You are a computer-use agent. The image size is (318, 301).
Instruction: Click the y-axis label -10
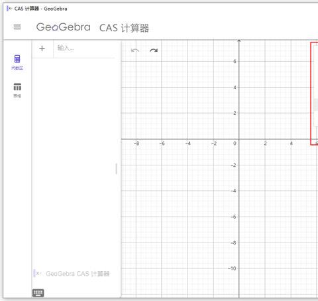[232, 268]
